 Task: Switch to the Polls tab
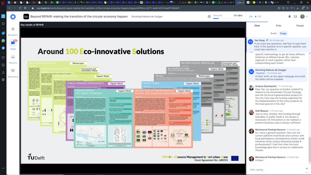[x=278, y=26]
